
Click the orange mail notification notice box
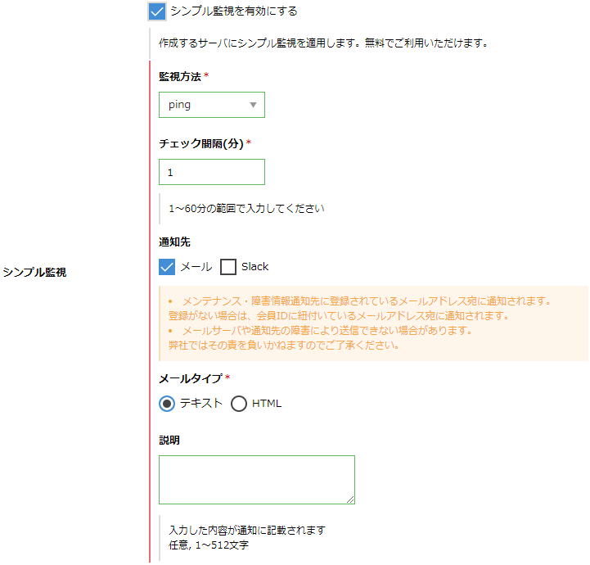tap(373, 323)
